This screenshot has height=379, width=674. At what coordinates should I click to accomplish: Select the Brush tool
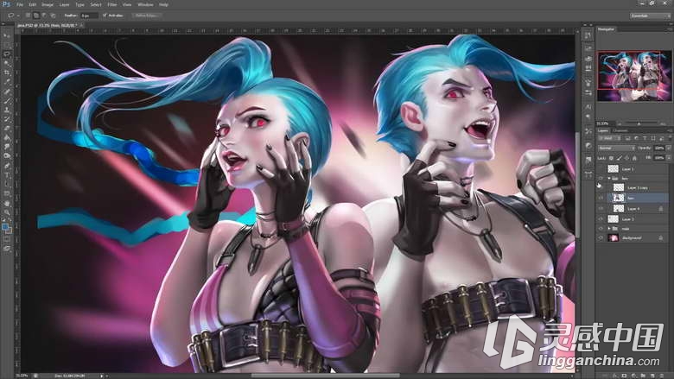(x=7, y=100)
